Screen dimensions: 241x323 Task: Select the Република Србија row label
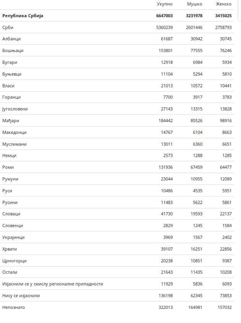coord(23,16)
